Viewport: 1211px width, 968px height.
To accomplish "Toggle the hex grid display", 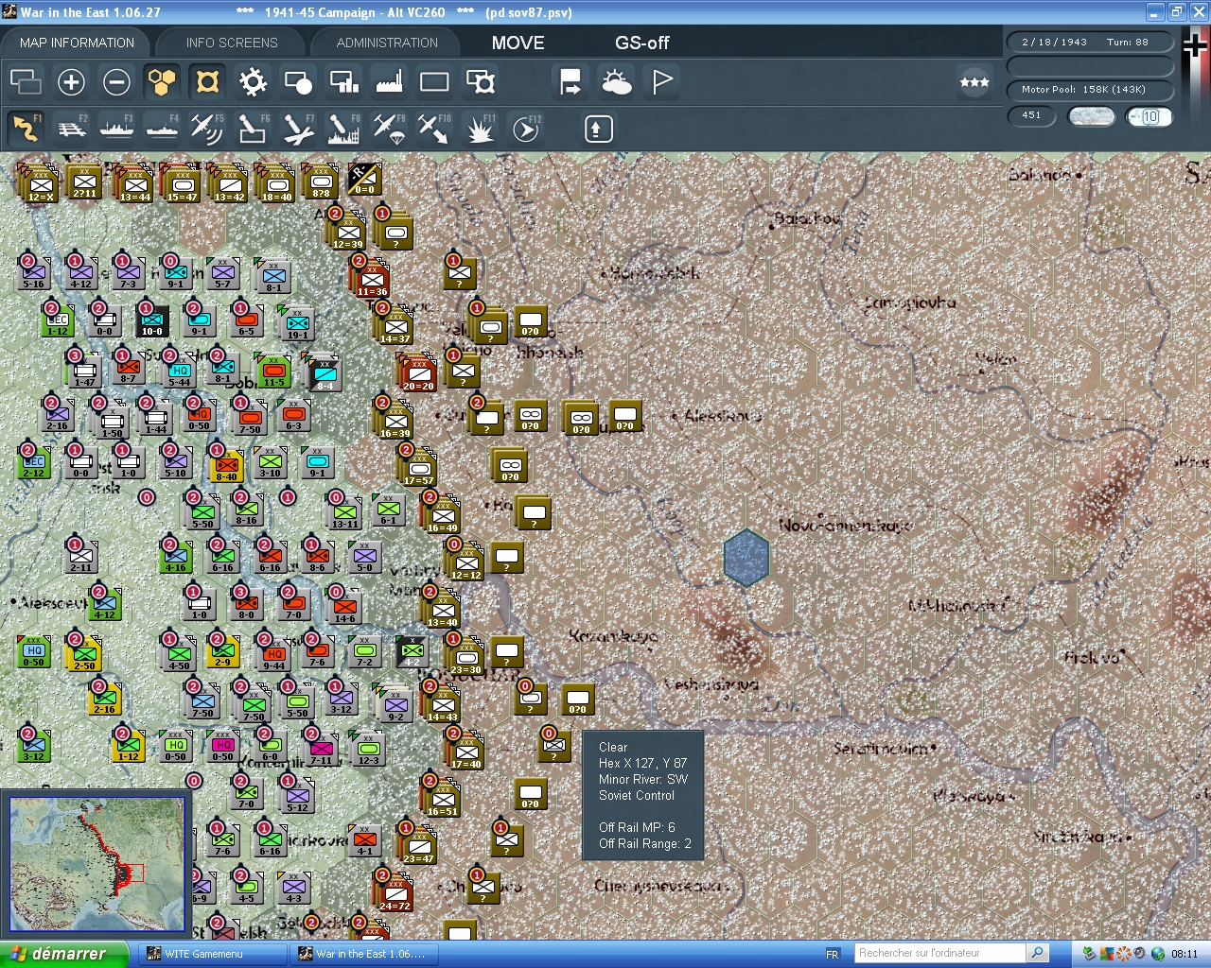I will coord(162,82).
